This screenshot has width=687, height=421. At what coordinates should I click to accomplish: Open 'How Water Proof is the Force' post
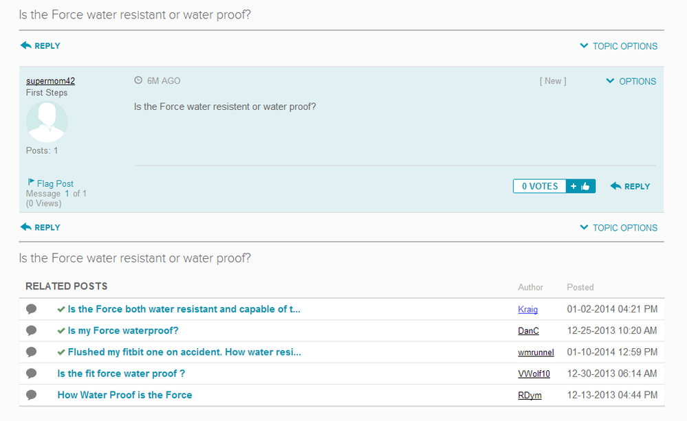(x=125, y=395)
